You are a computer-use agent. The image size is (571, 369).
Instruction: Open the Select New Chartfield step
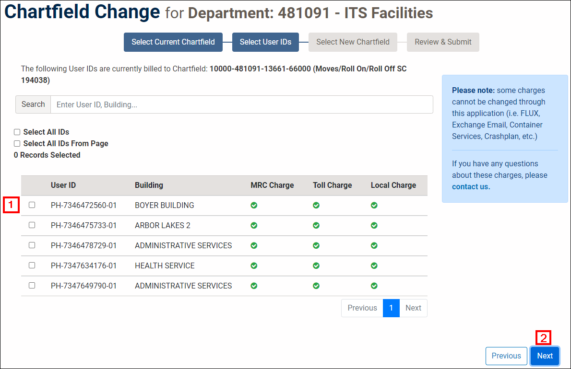coord(353,42)
